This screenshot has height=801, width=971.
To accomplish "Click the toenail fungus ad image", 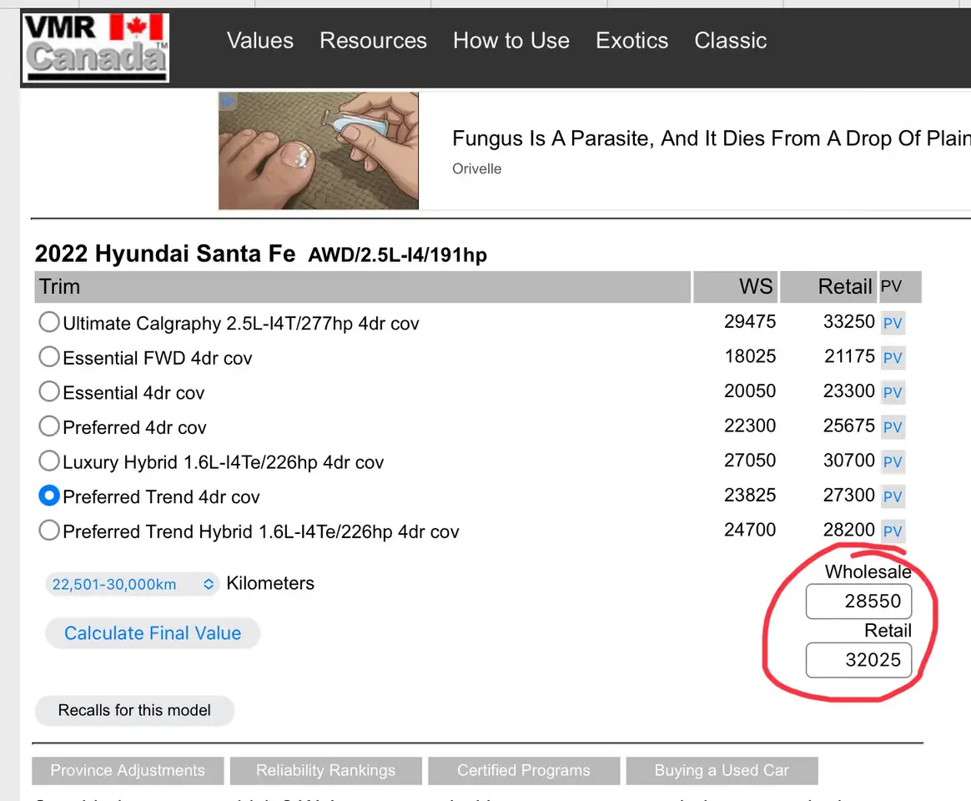I will [x=319, y=151].
